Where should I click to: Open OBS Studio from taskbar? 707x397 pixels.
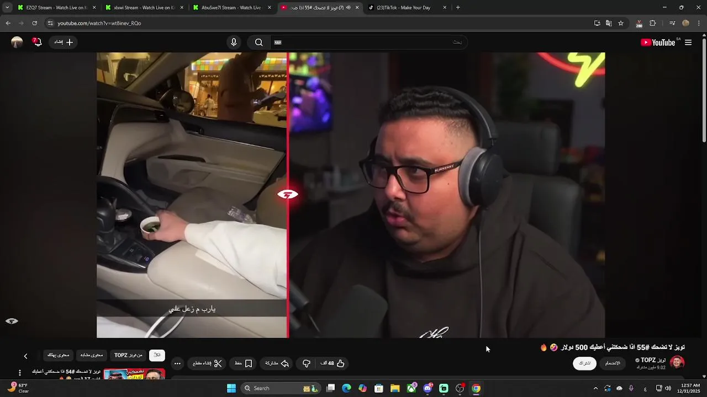click(460, 388)
